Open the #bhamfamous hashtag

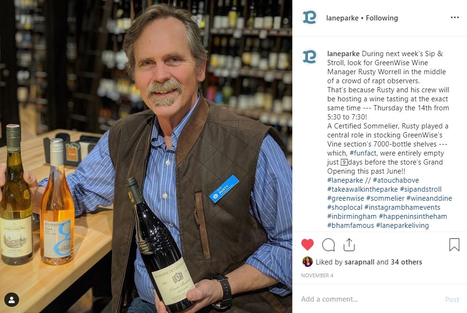point(350,225)
